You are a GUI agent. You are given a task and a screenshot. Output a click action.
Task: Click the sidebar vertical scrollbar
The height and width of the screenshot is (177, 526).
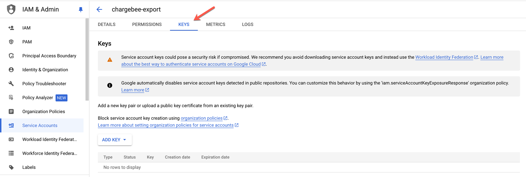click(x=87, y=60)
